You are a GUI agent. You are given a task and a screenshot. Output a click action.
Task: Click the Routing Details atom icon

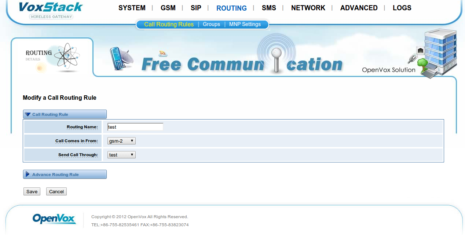(x=66, y=57)
